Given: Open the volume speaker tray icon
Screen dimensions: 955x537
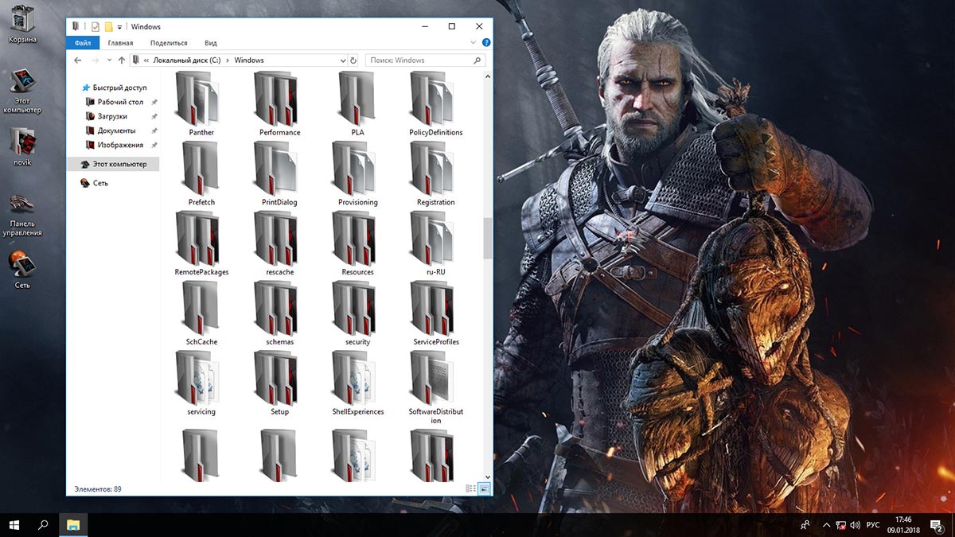Looking at the screenshot, I should coord(854,525).
